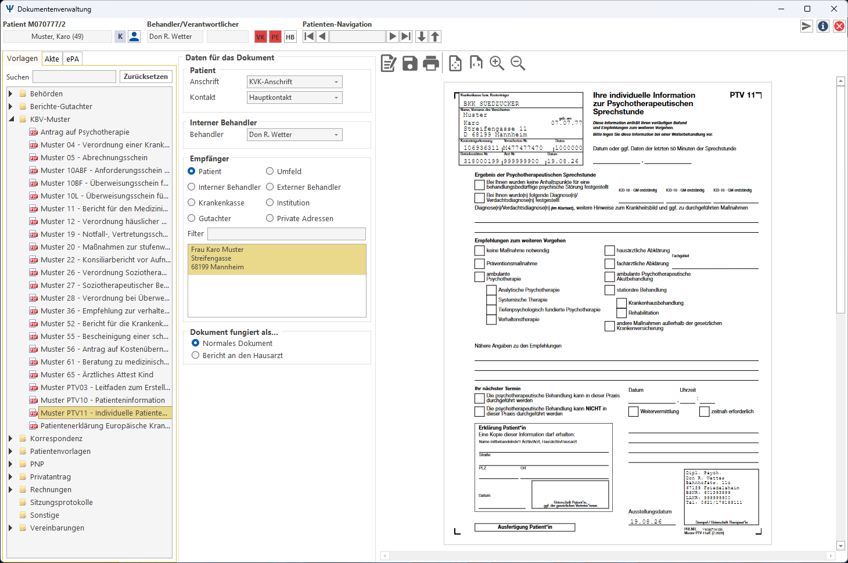Open patient profile person icon
The height and width of the screenshot is (563, 848).
tap(134, 37)
